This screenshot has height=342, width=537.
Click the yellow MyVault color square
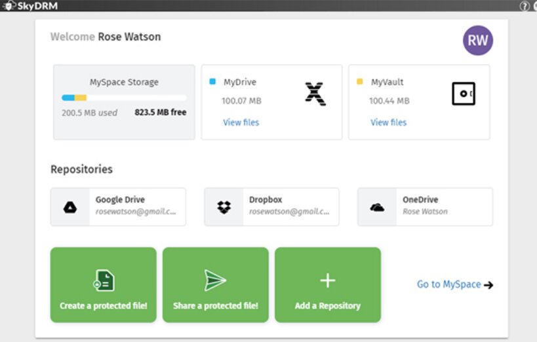(x=359, y=81)
